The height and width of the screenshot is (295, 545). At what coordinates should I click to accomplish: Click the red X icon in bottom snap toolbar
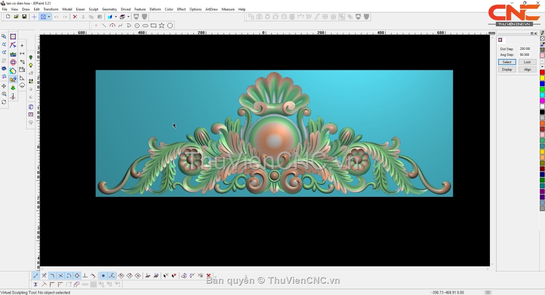[x=208, y=275]
